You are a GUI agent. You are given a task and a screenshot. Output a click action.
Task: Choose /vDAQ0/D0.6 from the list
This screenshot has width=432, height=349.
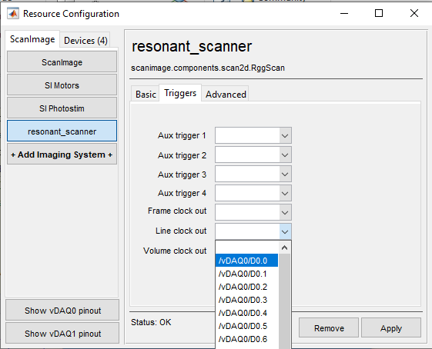pyautogui.click(x=246, y=339)
